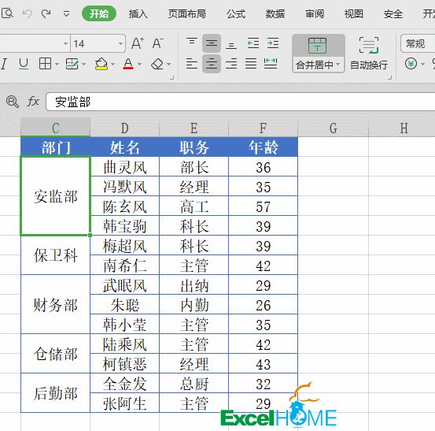Screen dimensions: 435x431
Task: Switch to the 审阅 tab
Action: click(315, 13)
